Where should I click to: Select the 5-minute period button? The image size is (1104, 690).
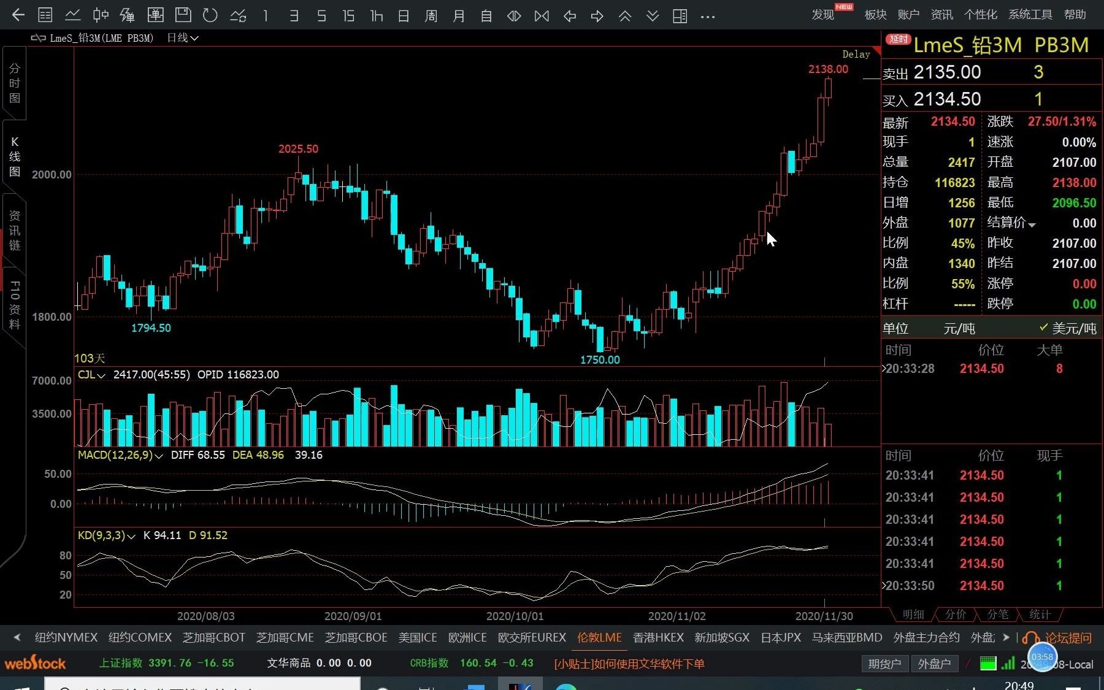(x=321, y=15)
